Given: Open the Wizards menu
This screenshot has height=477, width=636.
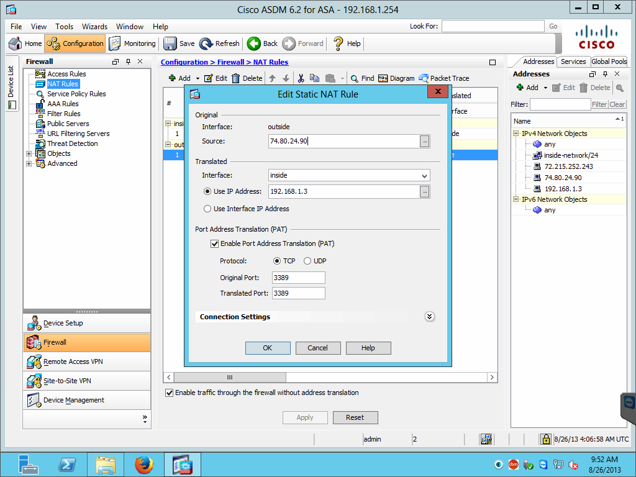Looking at the screenshot, I should pyautogui.click(x=94, y=26).
